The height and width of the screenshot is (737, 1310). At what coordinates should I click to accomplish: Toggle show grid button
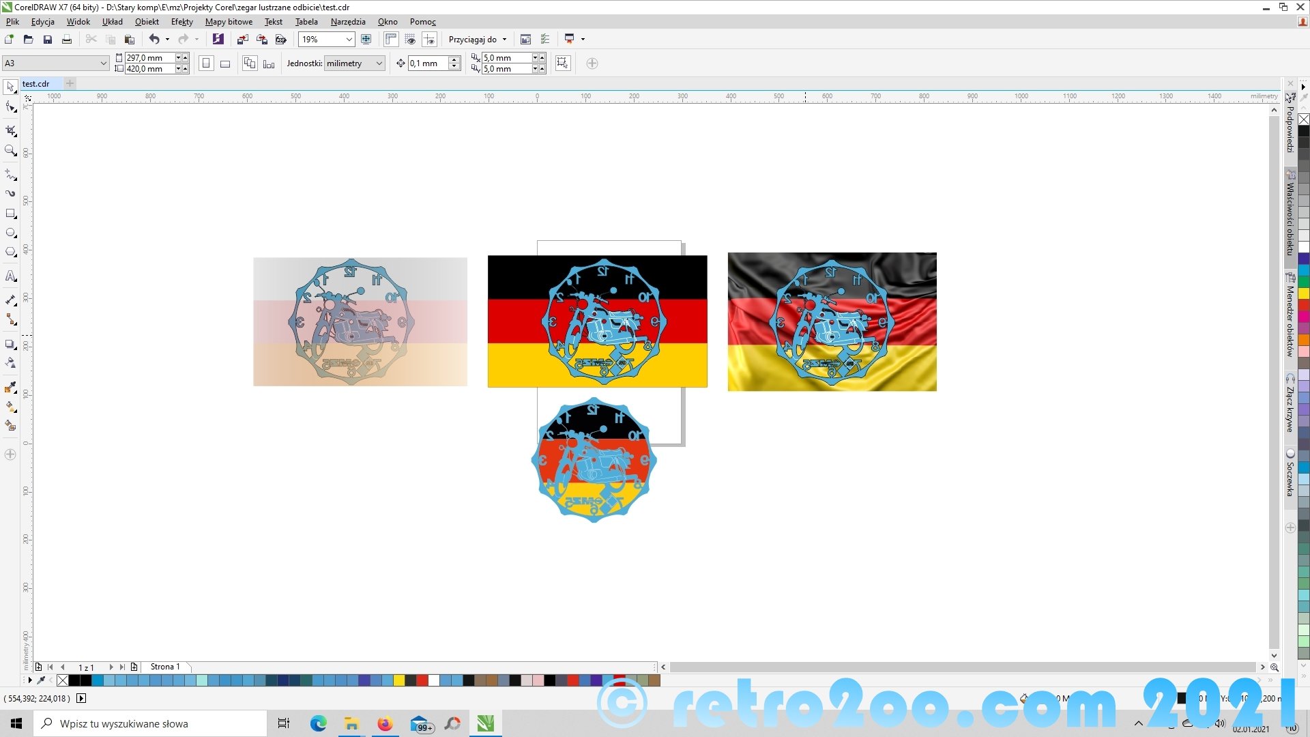point(410,40)
